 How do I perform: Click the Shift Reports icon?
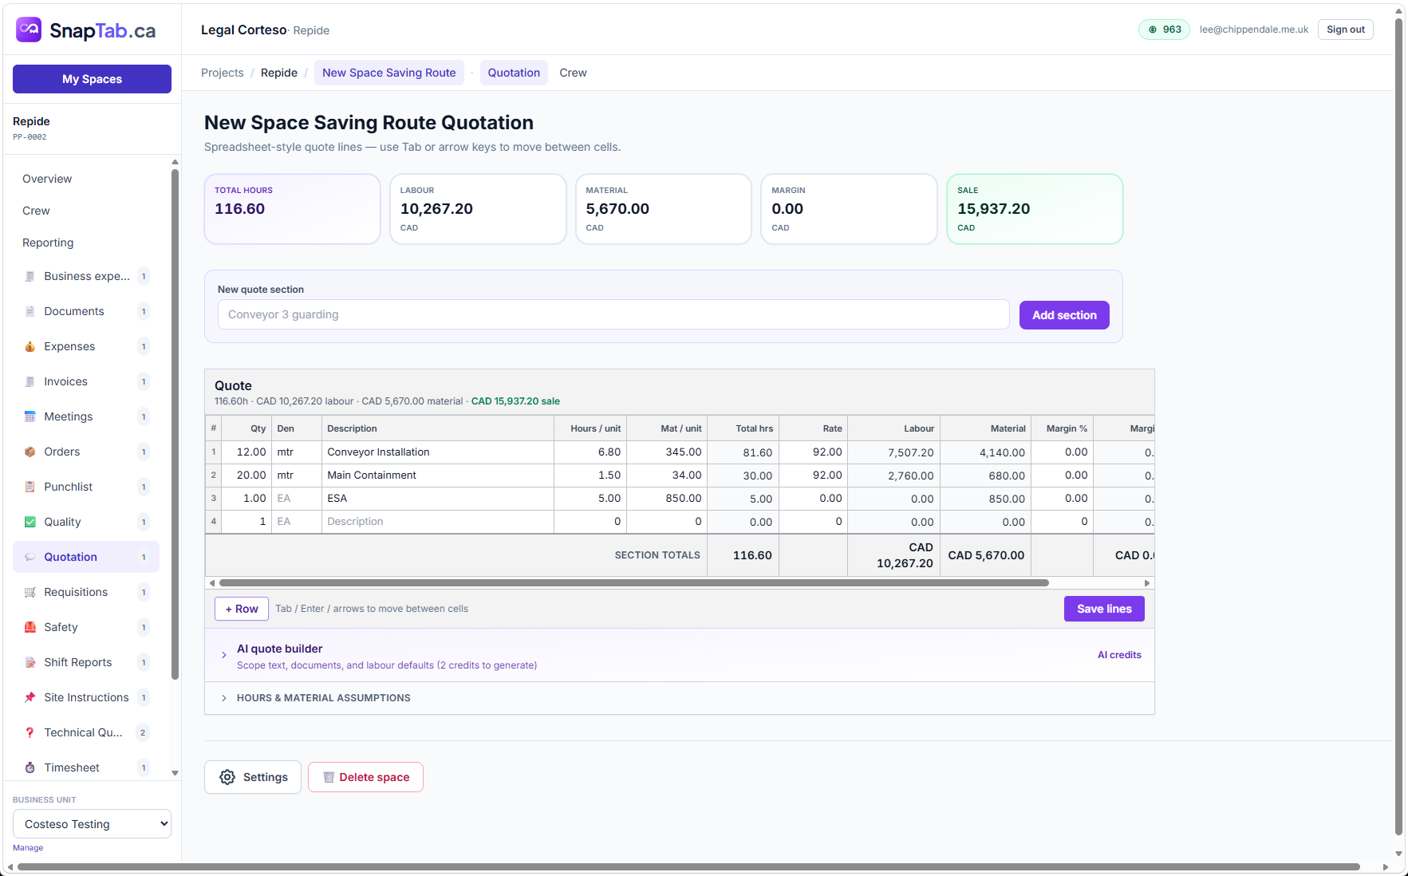pyautogui.click(x=30, y=662)
